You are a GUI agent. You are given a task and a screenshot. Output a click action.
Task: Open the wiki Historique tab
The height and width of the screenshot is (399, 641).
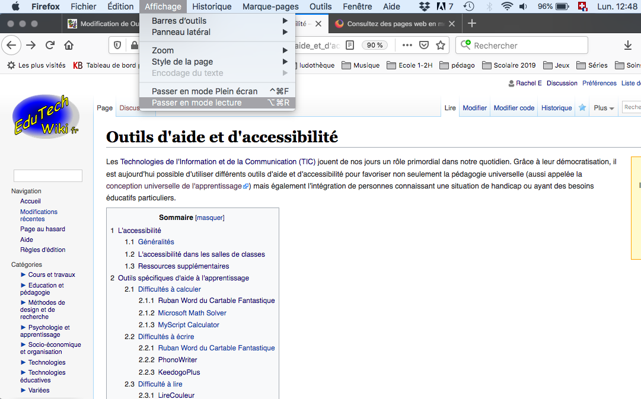pyautogui.click(x=556, y=108)
